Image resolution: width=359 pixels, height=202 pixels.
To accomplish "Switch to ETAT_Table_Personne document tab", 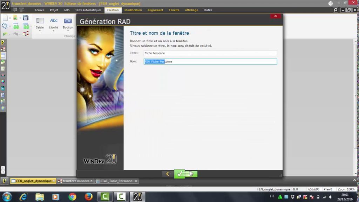I will tap(116, 181).
